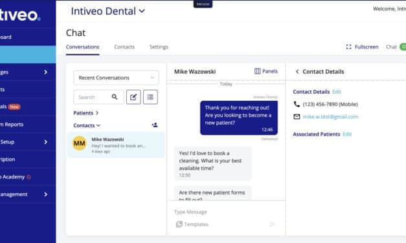Viewport: 406px width, 243px height.
Task: Click the Fullscreen expand icon
Action: (x=349, y=47)
